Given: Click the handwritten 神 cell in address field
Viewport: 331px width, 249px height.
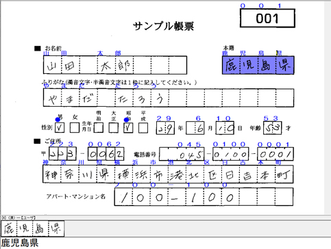Looking at the screenshot, I should tap(51, 174).
